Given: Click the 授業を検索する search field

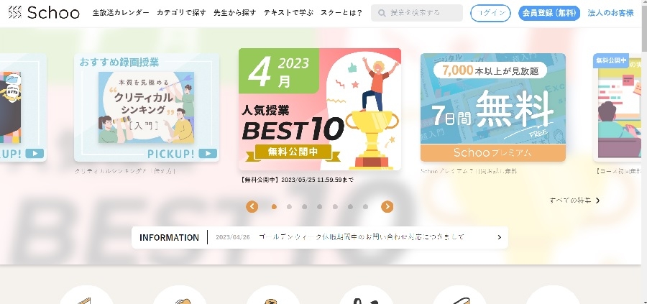Looking at the screenshot, I should pyautogui.click(x=417, y=13).
